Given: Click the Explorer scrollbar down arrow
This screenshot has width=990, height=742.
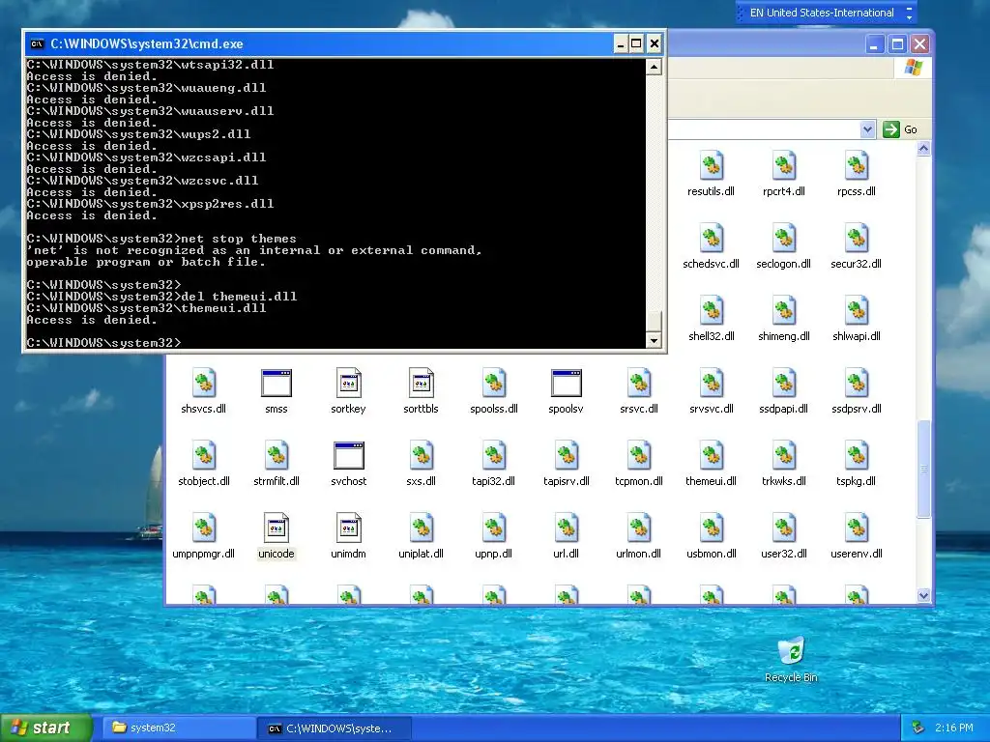Looking at the screenshot, I should tap(923, 595).
